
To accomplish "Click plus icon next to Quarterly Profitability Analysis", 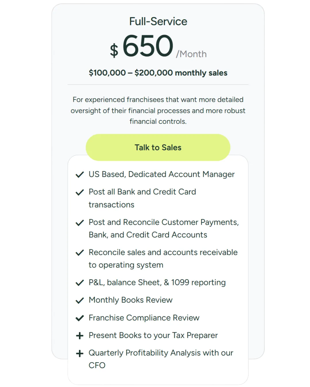I will coord(80,353).
